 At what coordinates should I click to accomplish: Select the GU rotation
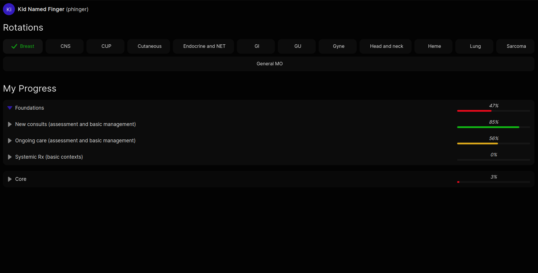(297, 46)
